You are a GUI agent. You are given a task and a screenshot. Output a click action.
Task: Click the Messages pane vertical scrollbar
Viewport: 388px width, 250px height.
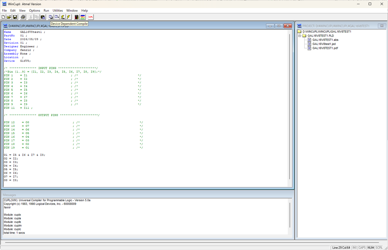tap(290, 215)
